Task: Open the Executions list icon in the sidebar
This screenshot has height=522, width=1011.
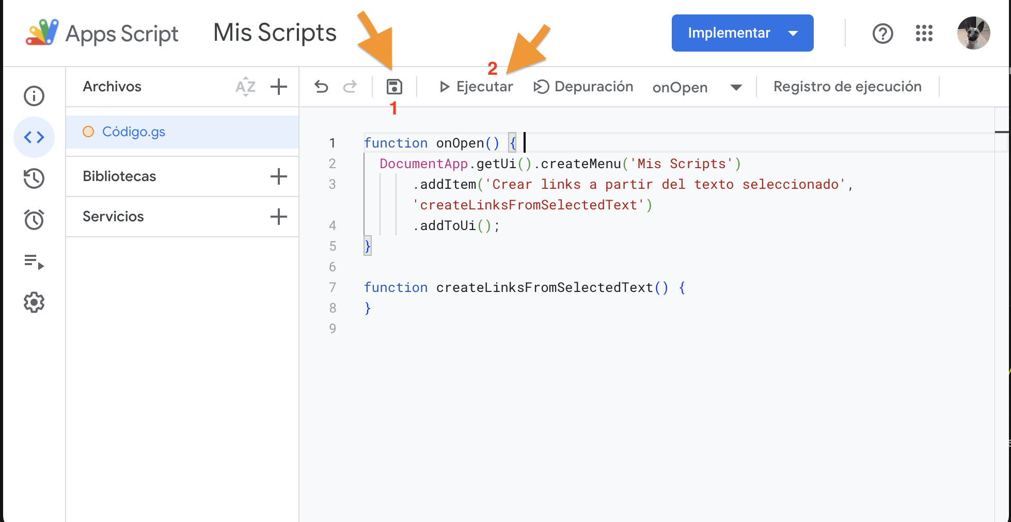Action: (x=34, y=262)
